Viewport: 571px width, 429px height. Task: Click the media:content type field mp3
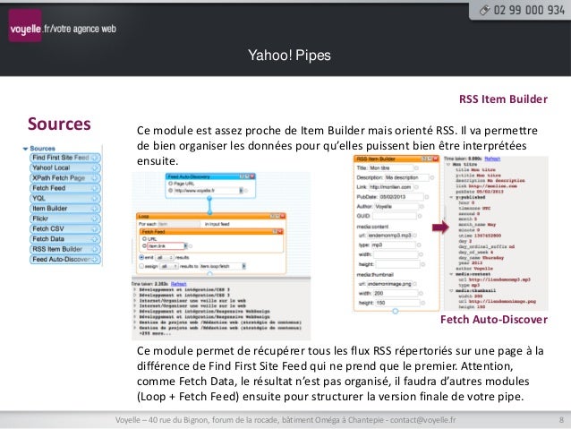pyautogui.click(x=393, y=245)
